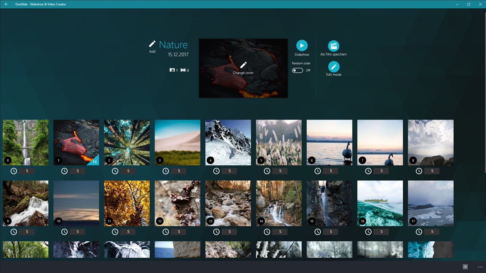Click the Add pencil next to Nature
The height and width of the screenshot is (273, 486).
(x=152, y=44)
